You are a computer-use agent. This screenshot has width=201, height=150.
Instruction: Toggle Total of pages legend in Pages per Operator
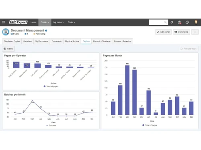click(51, 86)
